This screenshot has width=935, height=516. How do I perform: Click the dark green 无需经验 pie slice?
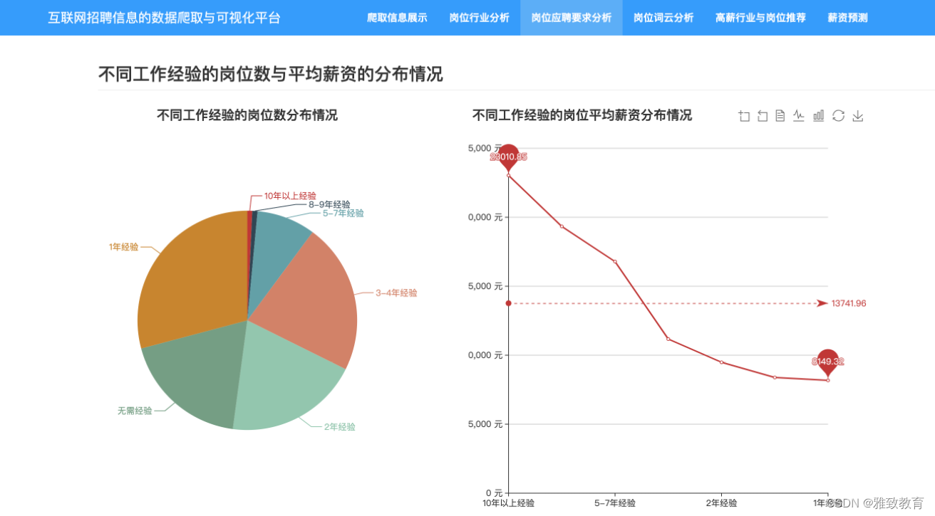coord(196,374)
